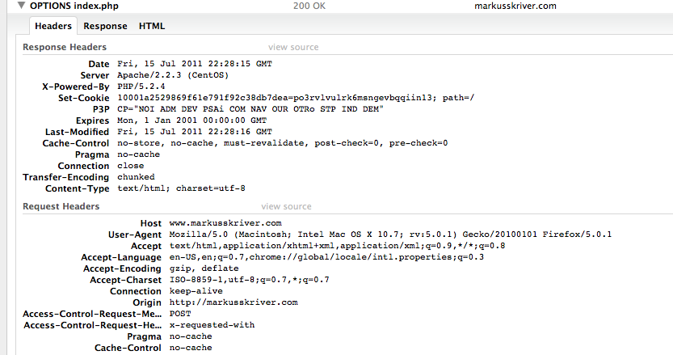View source of Request Headers
The width and height of the screenshot is (673, 355).
coord(286,207)
